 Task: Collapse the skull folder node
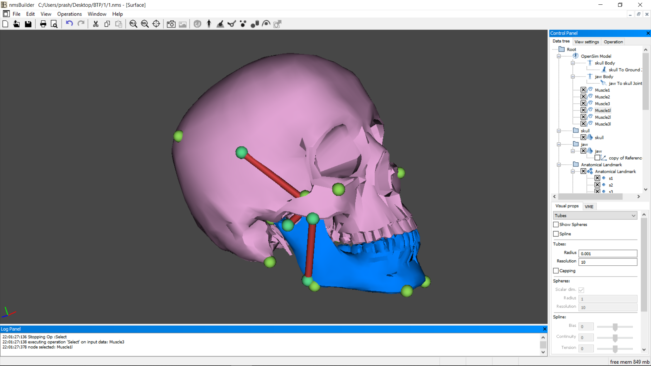pyautogui.click(x=559, y=131)
